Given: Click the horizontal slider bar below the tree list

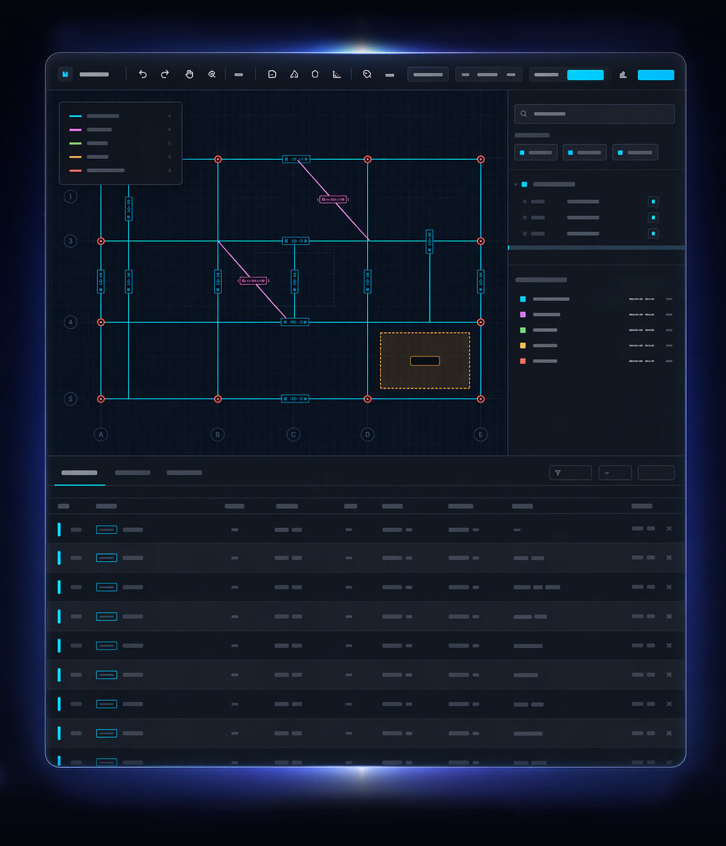Looking at the screenshot, I should coord(597,248).
